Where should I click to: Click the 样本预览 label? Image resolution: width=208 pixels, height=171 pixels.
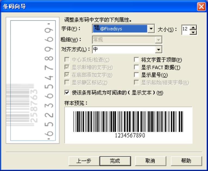(x=76, y=103)
